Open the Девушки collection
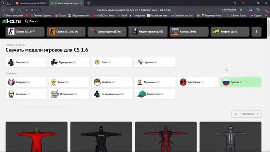Image resolution: width=270 pixels, height=152 pixels. pyautogui.click(x=26, y=82)
